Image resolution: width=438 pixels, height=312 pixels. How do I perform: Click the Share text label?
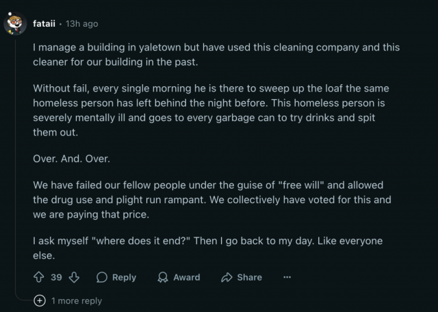point(249,277)
